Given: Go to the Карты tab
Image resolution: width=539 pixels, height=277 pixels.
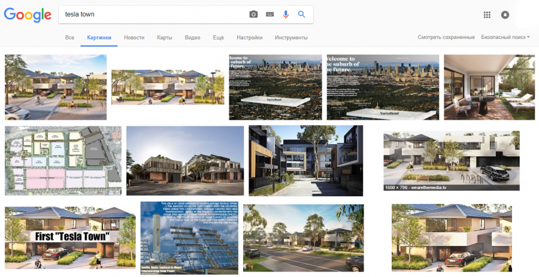Looking at the screenshot, I should pyautogui.click(x=164, y=38).
